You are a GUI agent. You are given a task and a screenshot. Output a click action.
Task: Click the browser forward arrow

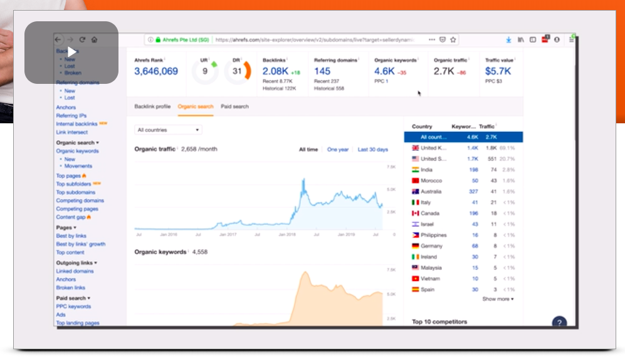[70, 39]
